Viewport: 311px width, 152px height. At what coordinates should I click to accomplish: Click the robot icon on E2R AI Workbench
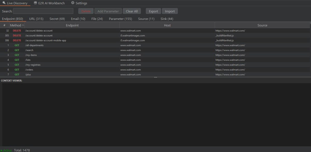pyautogui.click(x=36, y=3)
